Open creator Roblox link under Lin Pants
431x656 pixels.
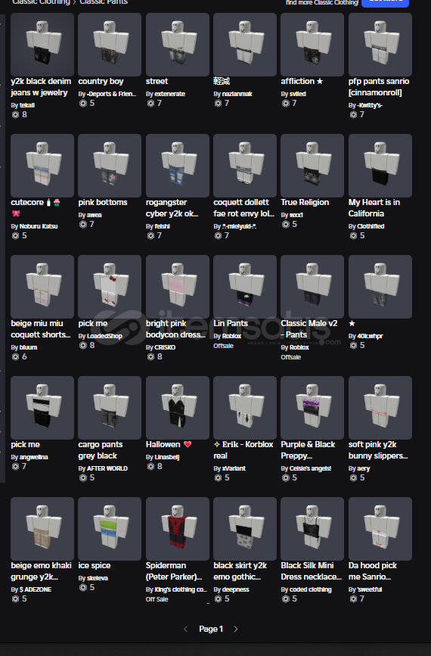[231, 336]
